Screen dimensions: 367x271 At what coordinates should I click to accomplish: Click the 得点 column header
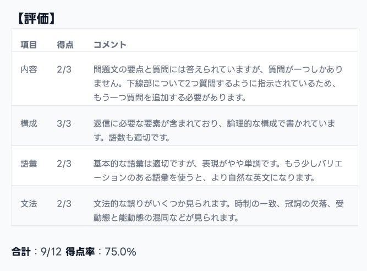point(65,45)
